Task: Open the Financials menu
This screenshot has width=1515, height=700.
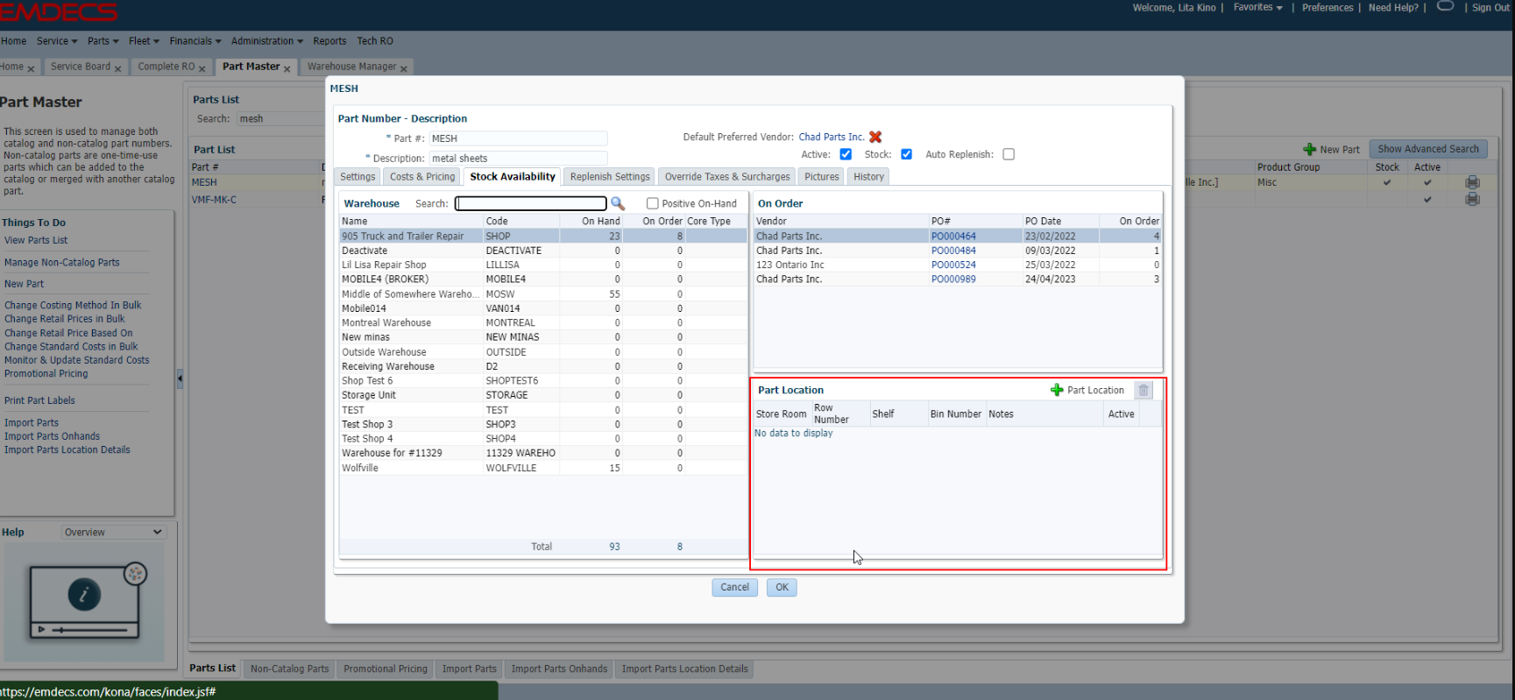Action: (x=195, y=41)
